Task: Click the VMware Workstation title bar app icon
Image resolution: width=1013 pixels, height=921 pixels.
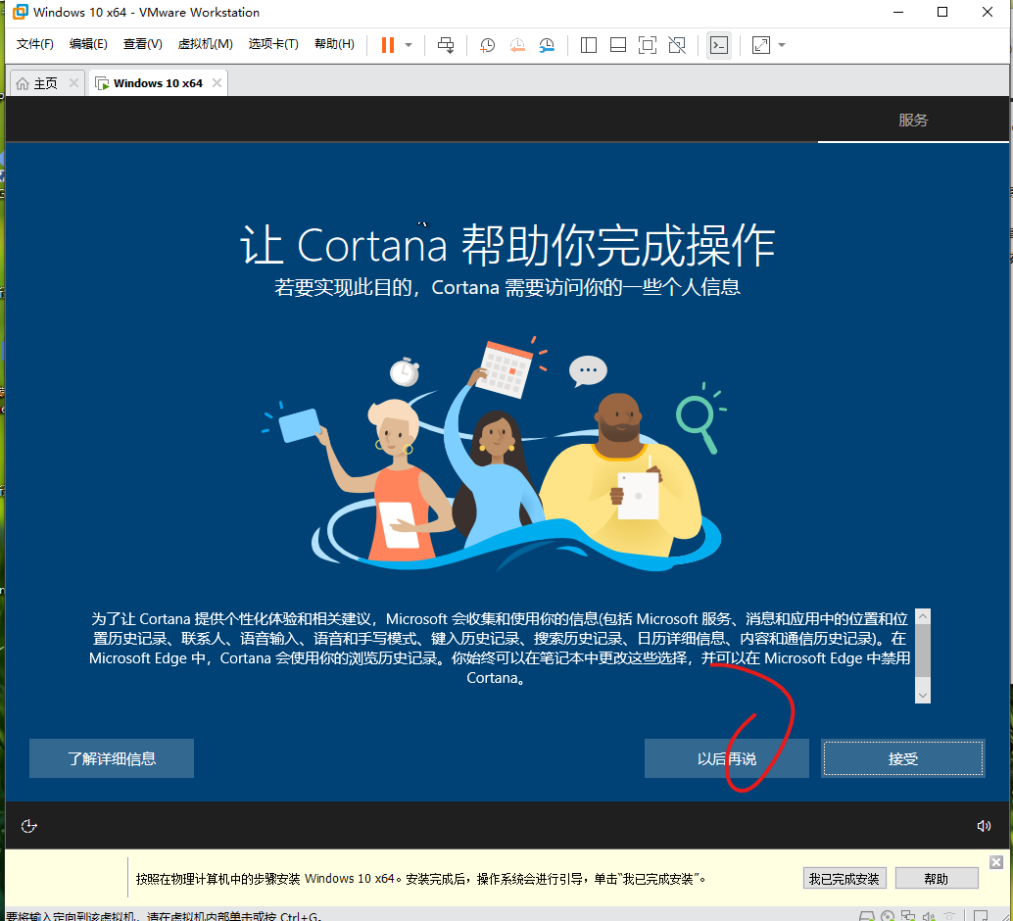Action: tap(20, 12)
